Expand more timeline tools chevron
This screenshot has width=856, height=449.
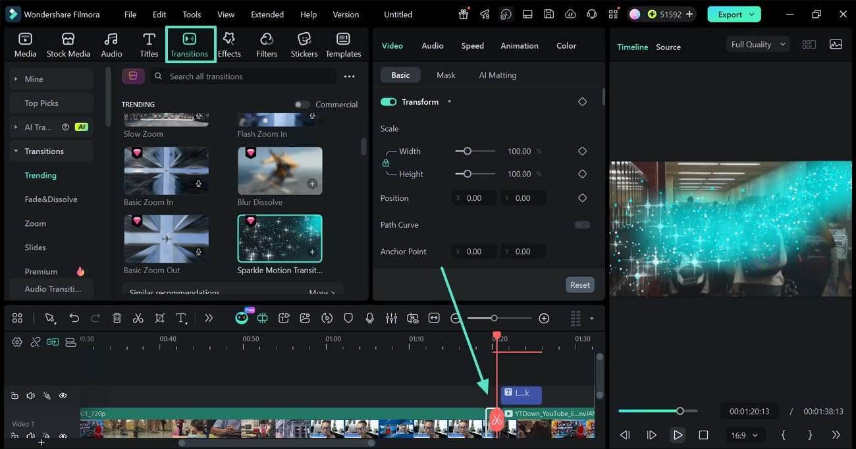tap(209, 318)
